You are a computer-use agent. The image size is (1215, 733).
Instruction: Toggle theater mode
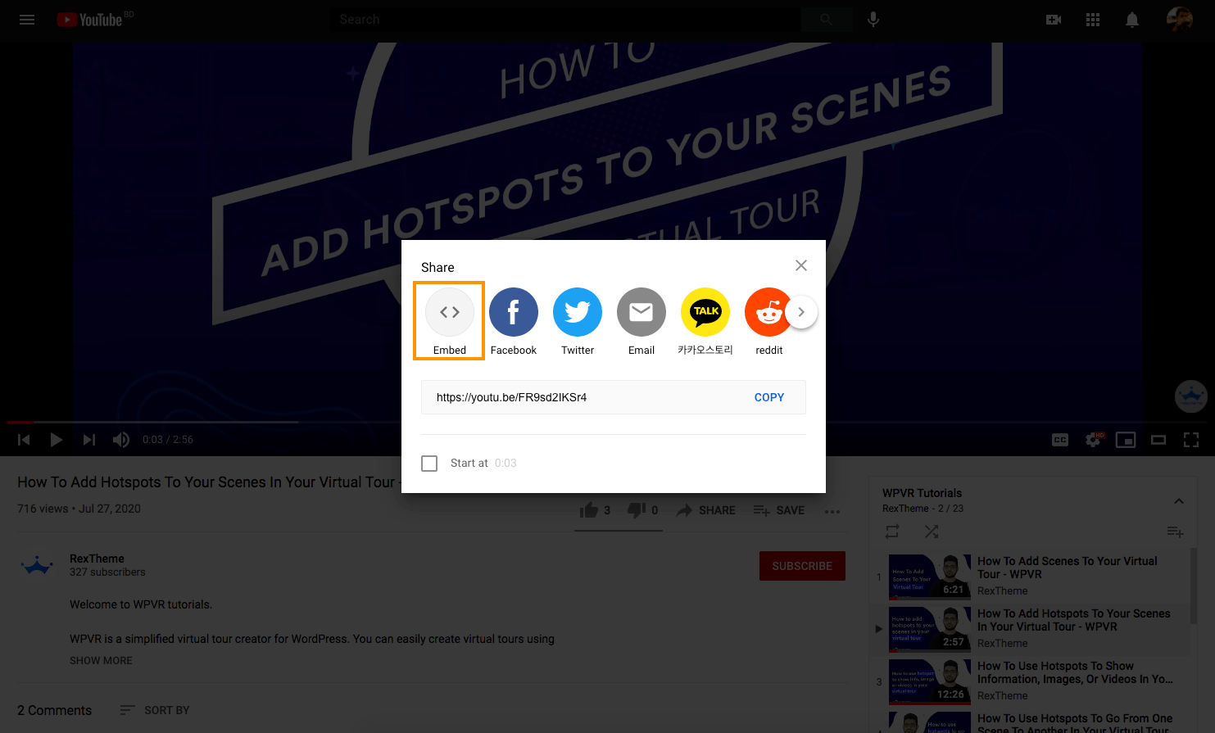point(1158,440)
